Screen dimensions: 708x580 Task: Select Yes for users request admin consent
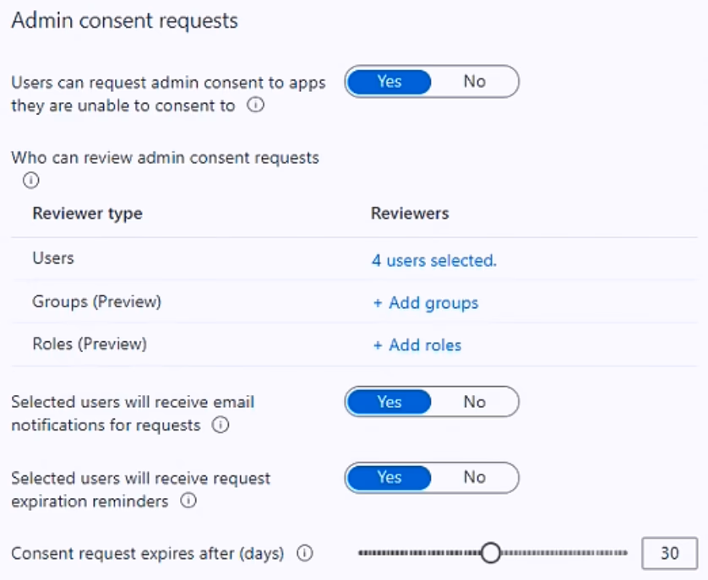[x=389, y=82]
